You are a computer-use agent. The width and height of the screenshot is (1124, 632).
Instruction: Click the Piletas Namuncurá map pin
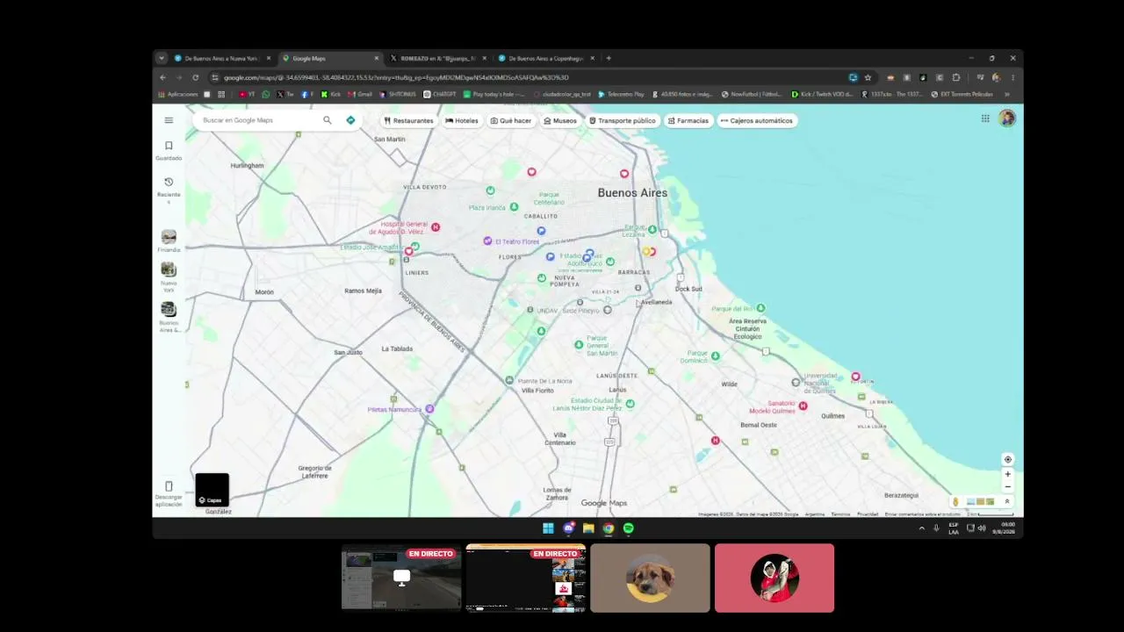pos(429,409)
